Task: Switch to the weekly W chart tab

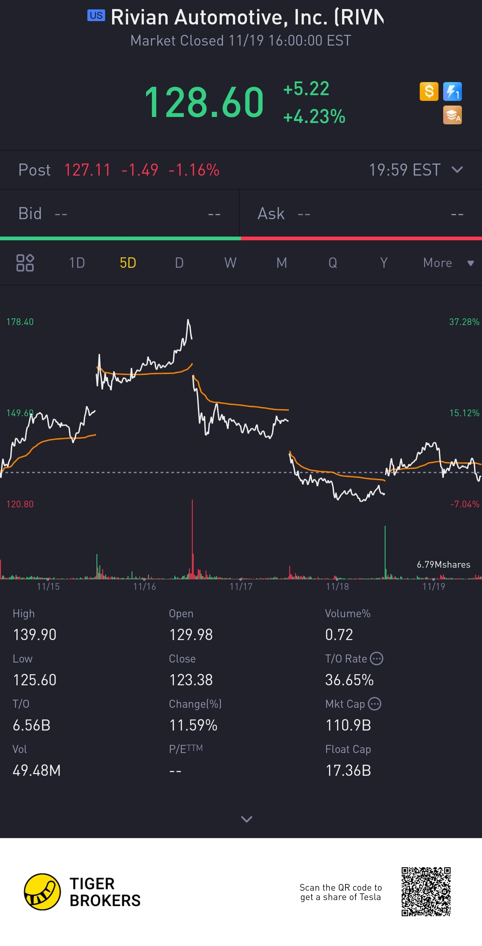Action: tap(230, 263)
